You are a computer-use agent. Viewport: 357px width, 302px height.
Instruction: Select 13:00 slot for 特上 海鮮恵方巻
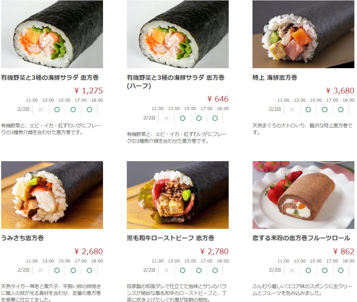308,110
